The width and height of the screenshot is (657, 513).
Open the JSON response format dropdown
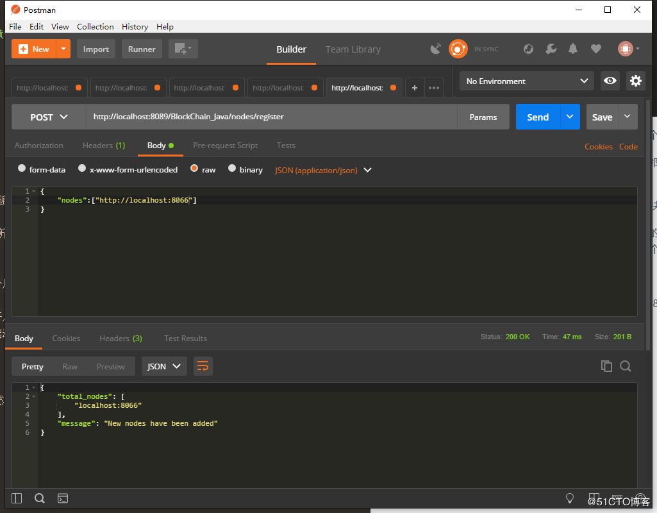point(164,366)
